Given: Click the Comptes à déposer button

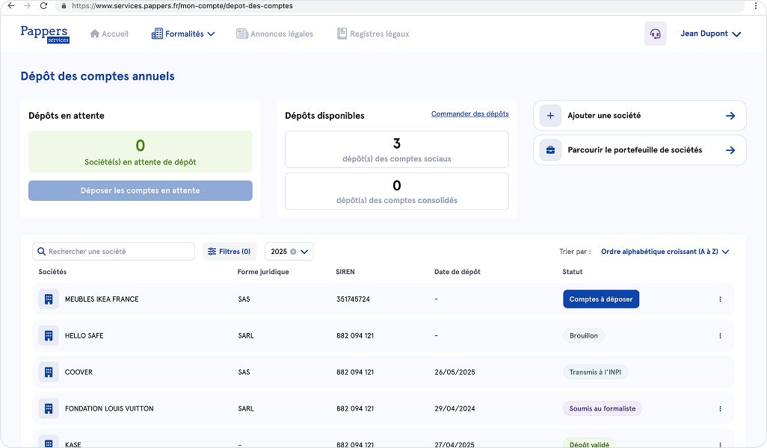Looking at the screenshot, I should click(600, 299).
